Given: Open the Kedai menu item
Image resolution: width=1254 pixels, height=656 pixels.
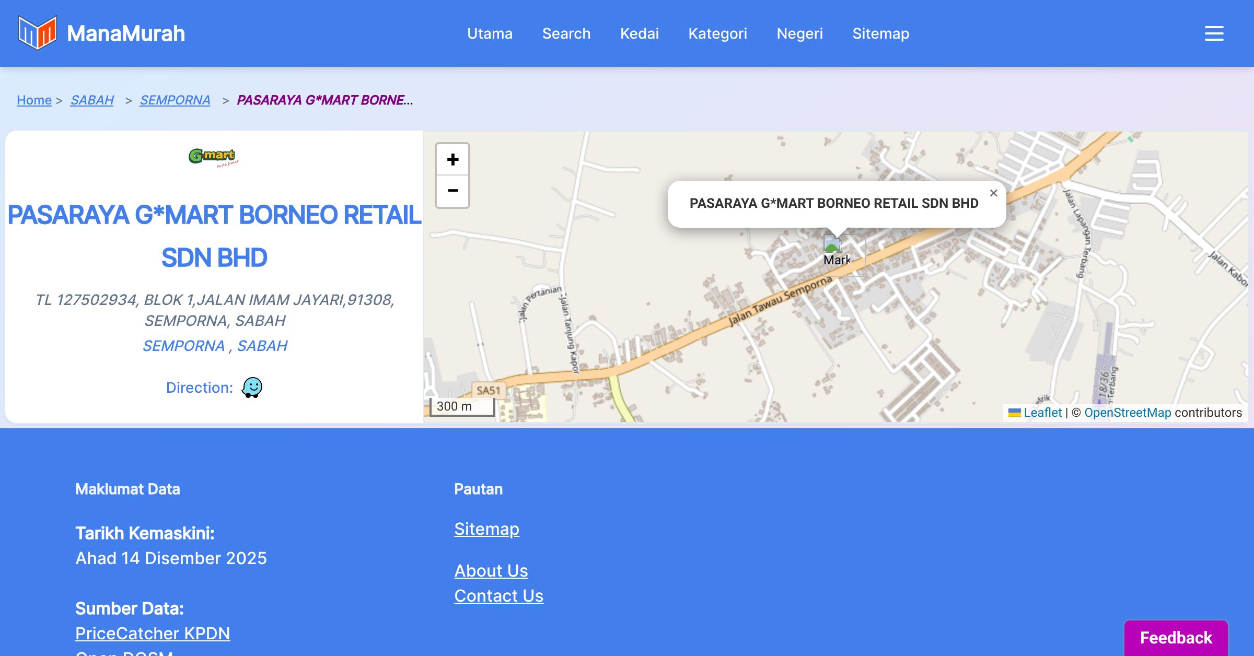Looking at the screenshot, I should (640, 33).
